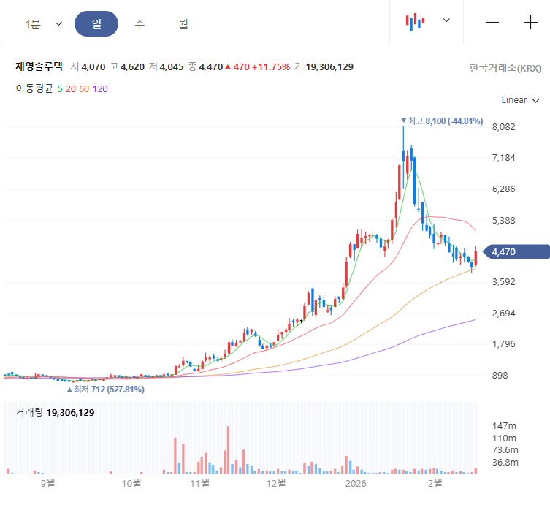Click the 2026 label on time axis

355,483
